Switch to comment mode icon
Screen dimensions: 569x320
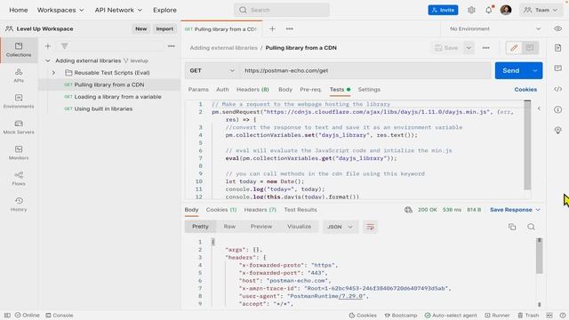pos(530,48)
